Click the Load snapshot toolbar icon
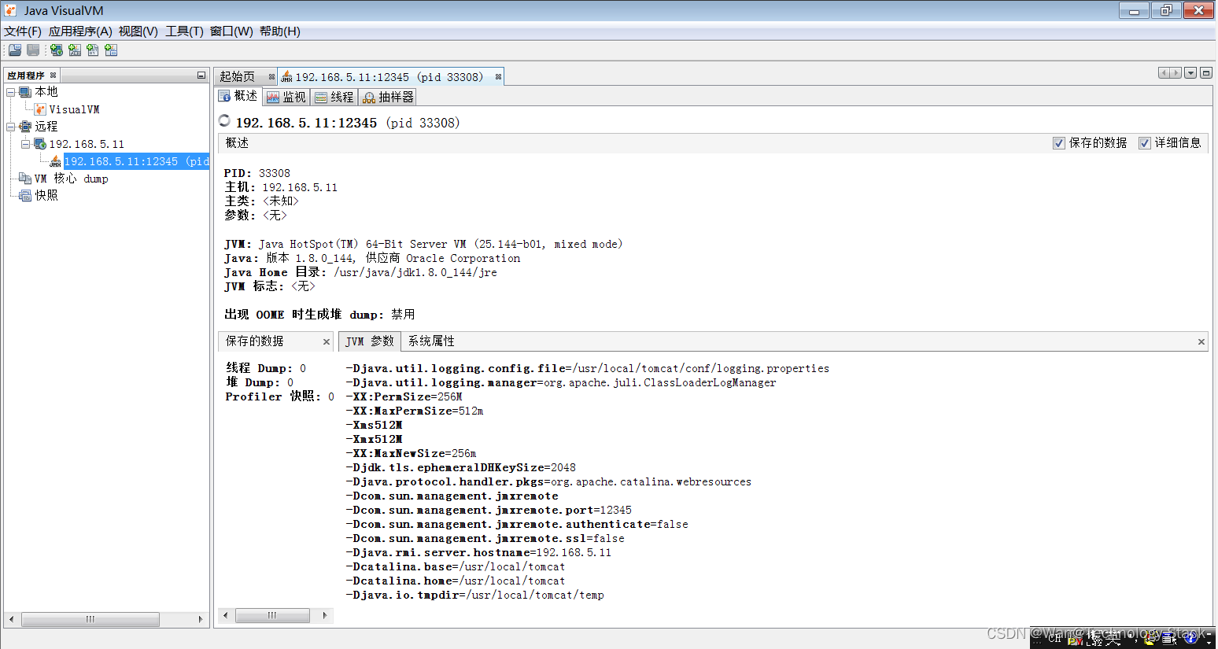Image resolution: width=1218 pixels, height=649 pixels. click(x=15, y=50)
